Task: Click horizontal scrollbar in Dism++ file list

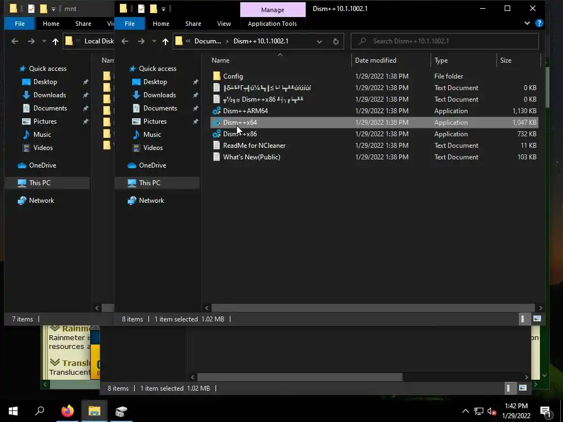Action: pyautogui.click(x=373, y=308)
